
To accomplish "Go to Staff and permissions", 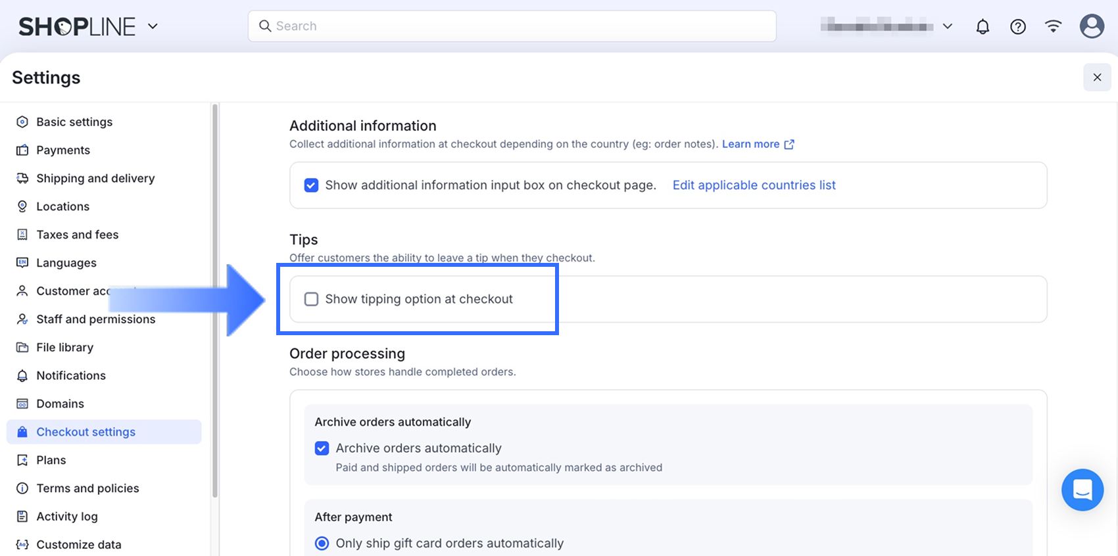I will 95,319.
